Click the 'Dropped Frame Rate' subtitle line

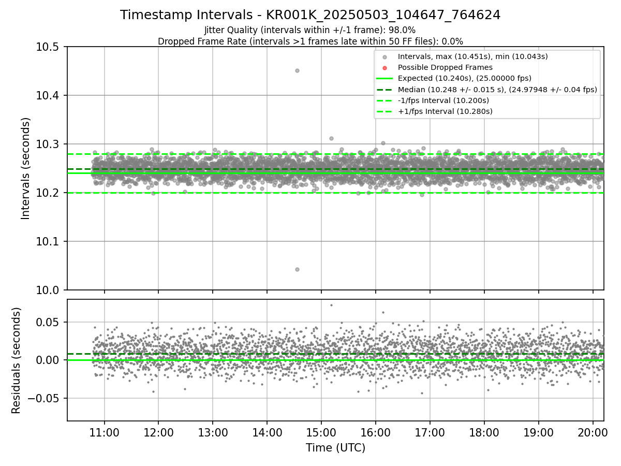pyautogui.click(x=310, y=41)
